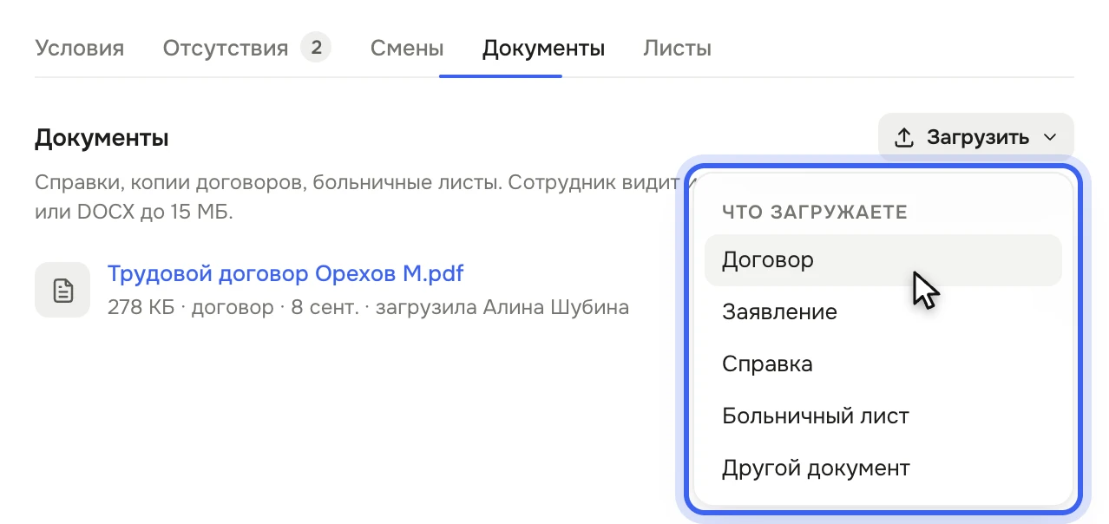Open the Загрузить dropdown button
This screenshot has width=1109, height=524.
[976, 137]
